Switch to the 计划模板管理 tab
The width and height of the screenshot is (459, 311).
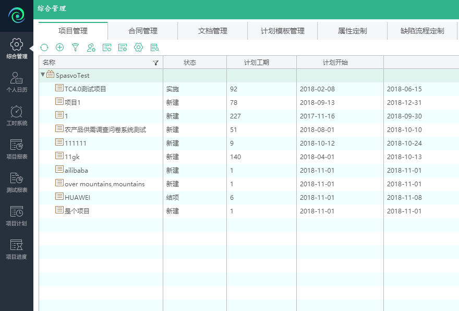point(283,31)
